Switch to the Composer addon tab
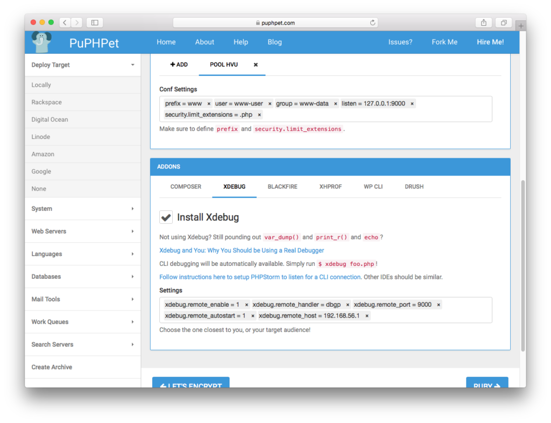 point(186,187)
